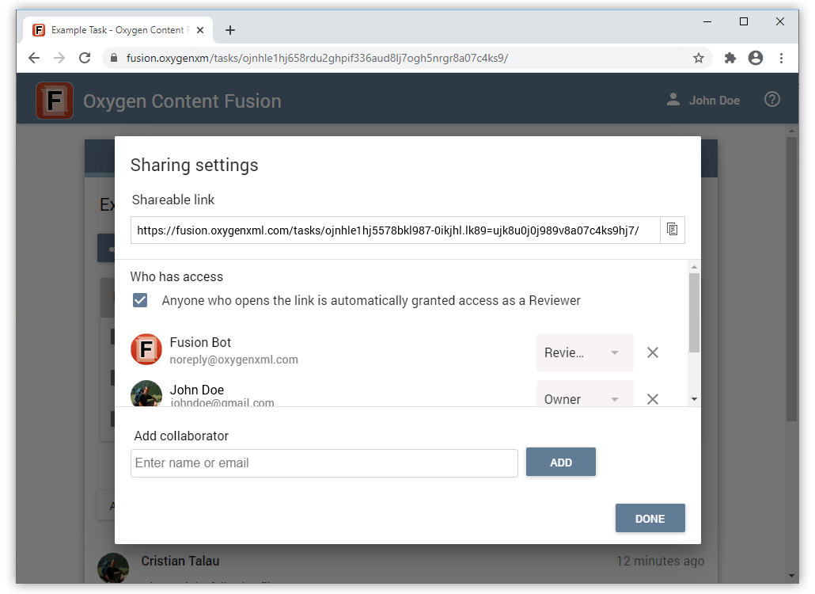This screenshot has width=815, height=594.
Task: Click the page scroll down arrow
Action: (x=791, y=575)
